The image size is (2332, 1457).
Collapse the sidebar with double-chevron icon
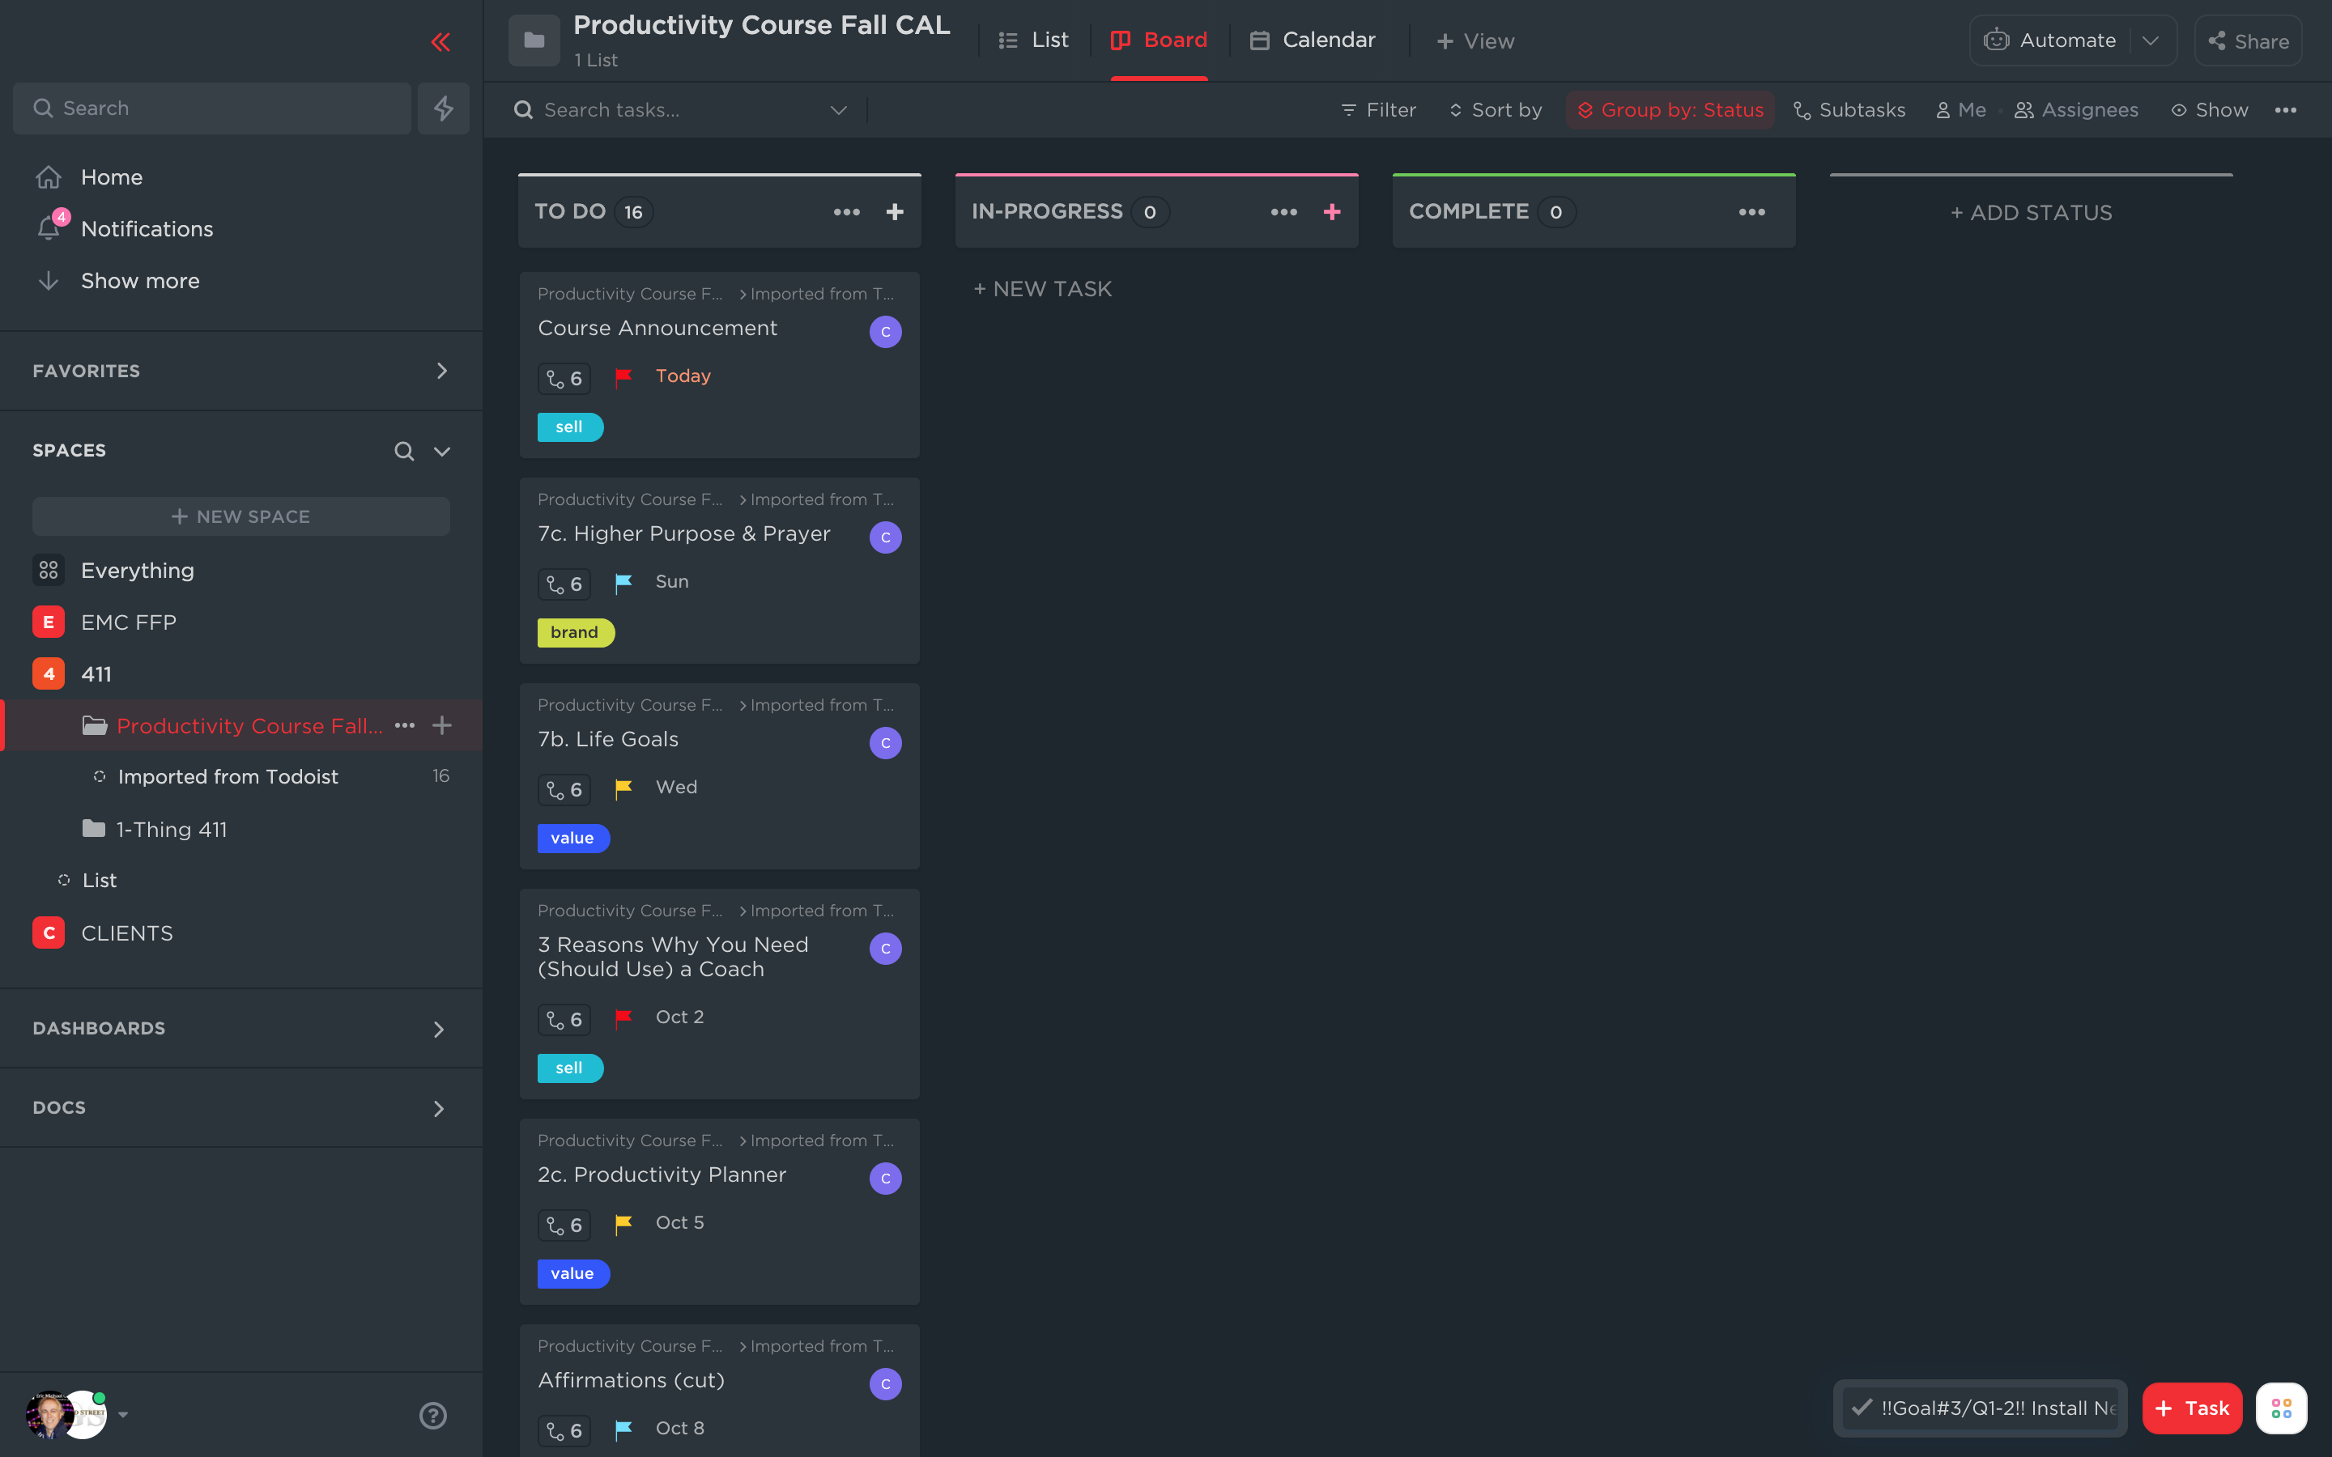pos(440,41)
